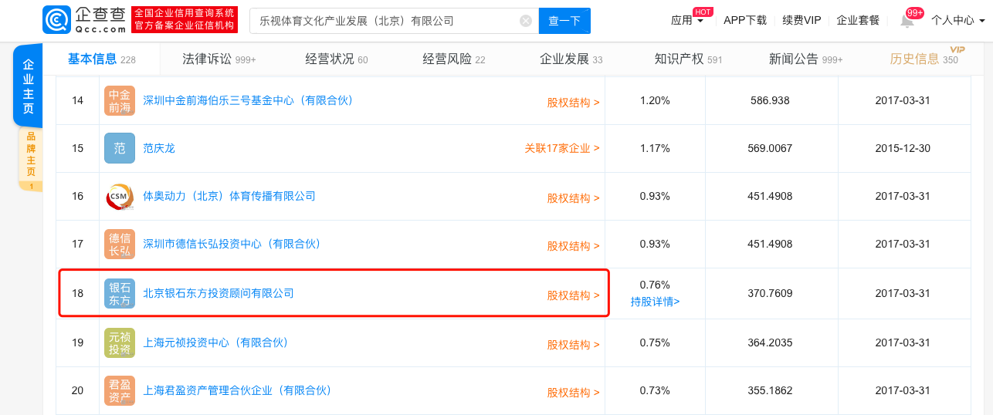Click the 君盈资产 shareholder logo icon
The image size is (993, 415).
pos(120,390)
